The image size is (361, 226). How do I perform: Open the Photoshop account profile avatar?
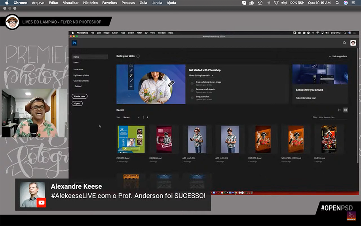tap(353, 43)
